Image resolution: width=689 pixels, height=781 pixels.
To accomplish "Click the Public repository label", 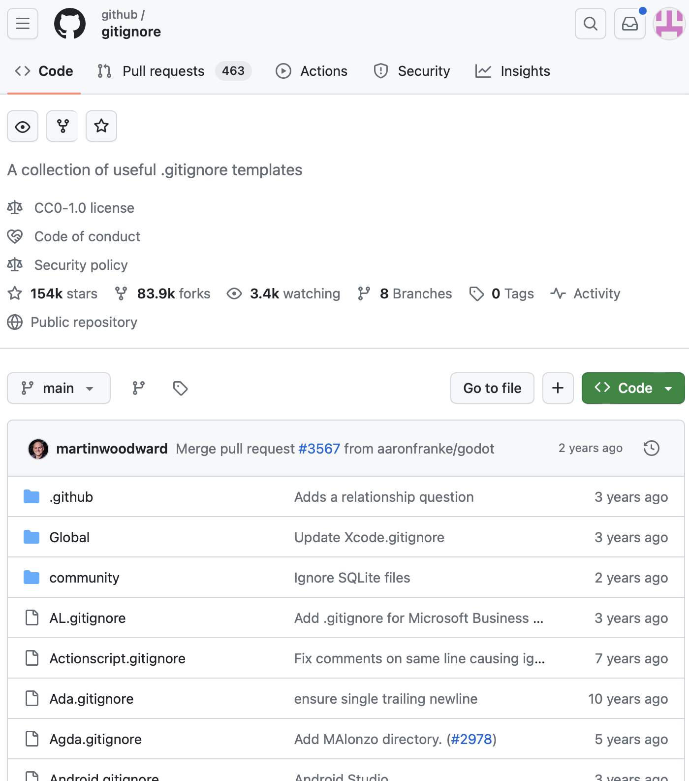I will [x=84, y=322].
